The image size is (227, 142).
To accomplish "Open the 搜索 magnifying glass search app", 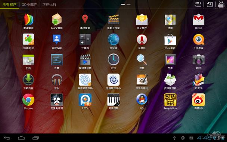I will pos(142,59).
